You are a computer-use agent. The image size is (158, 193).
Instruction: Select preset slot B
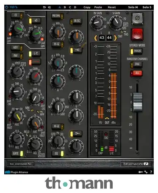65,7
